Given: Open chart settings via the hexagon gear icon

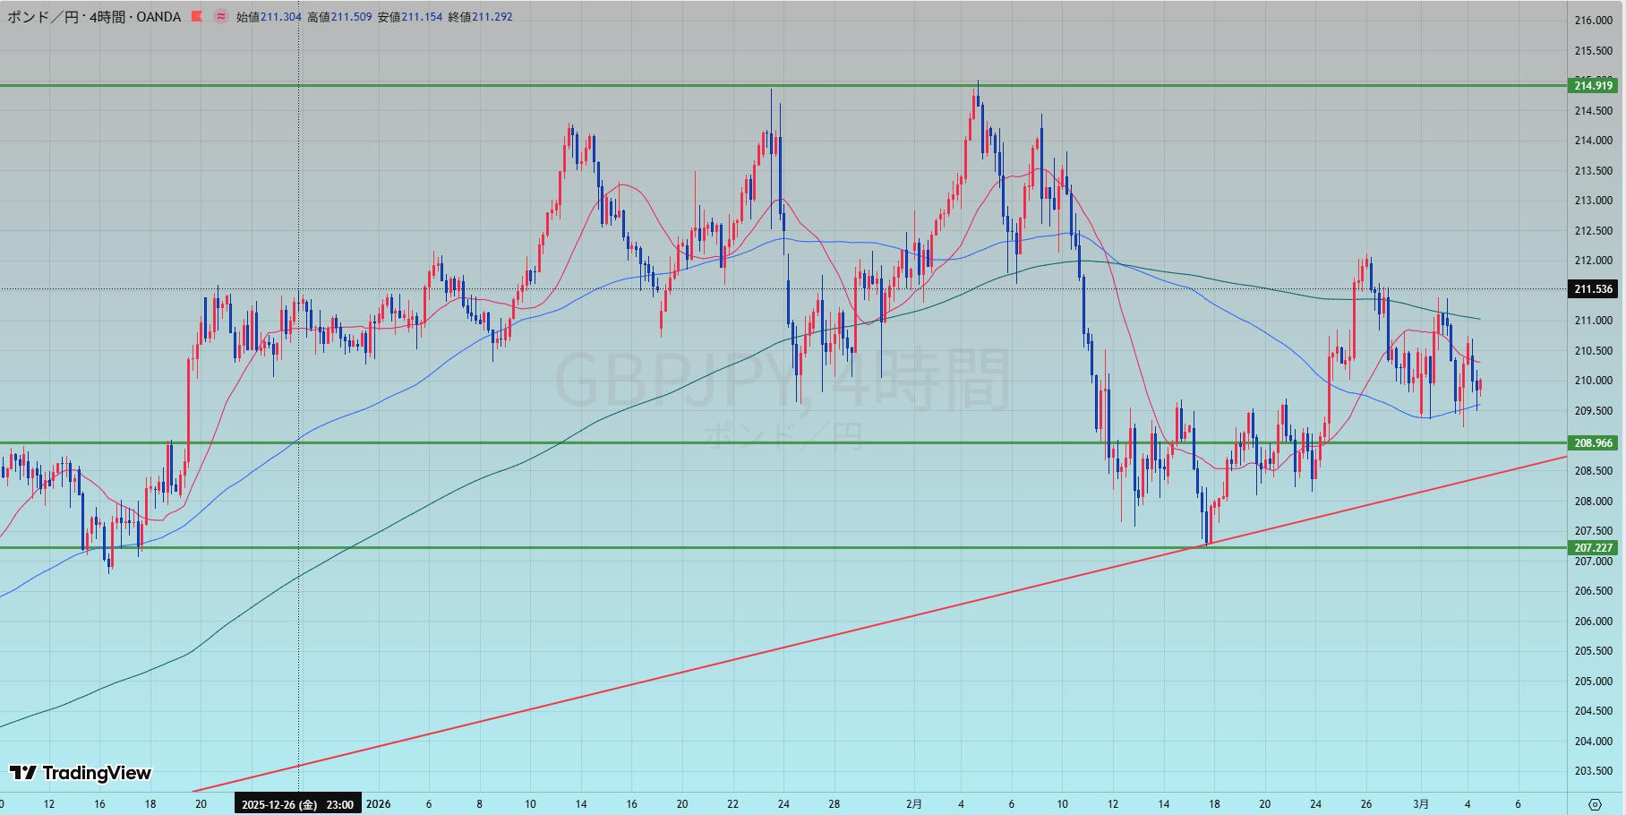Looking at the screenshot, I should (x=1595, y=803).
